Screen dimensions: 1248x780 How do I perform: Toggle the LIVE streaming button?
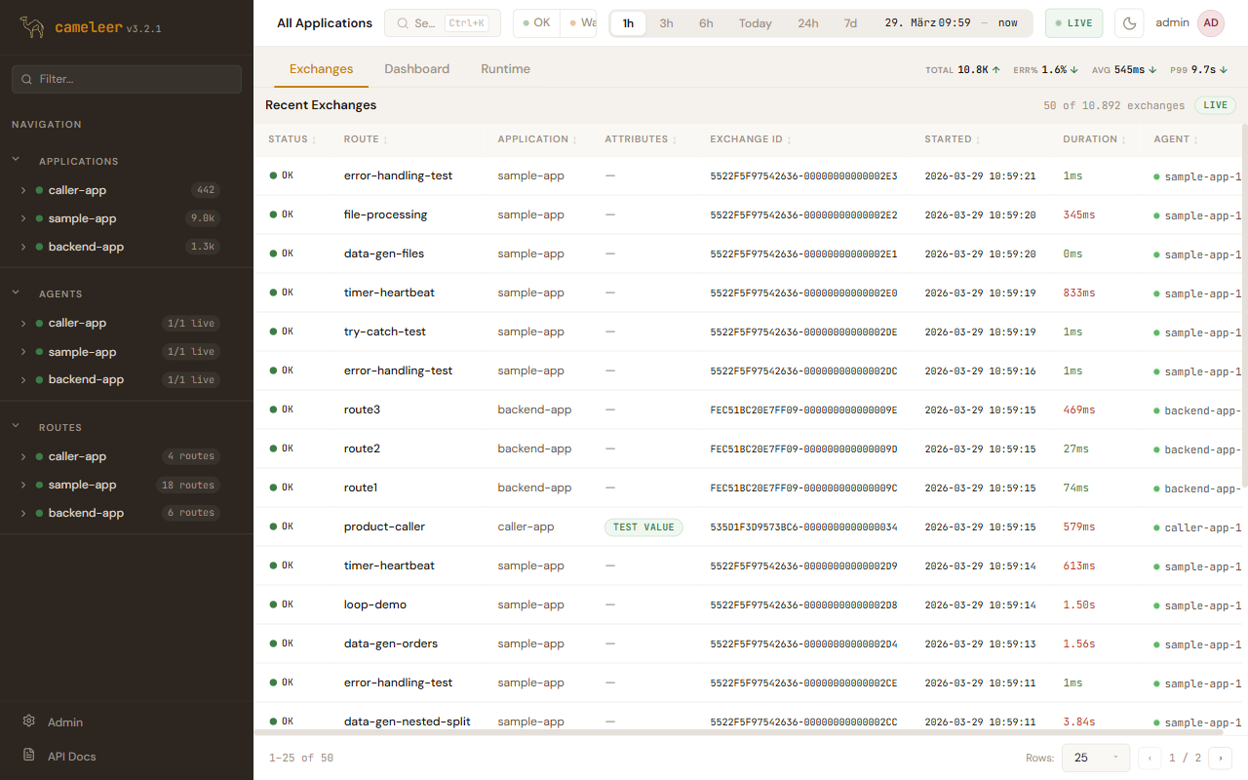(1073, 23)
